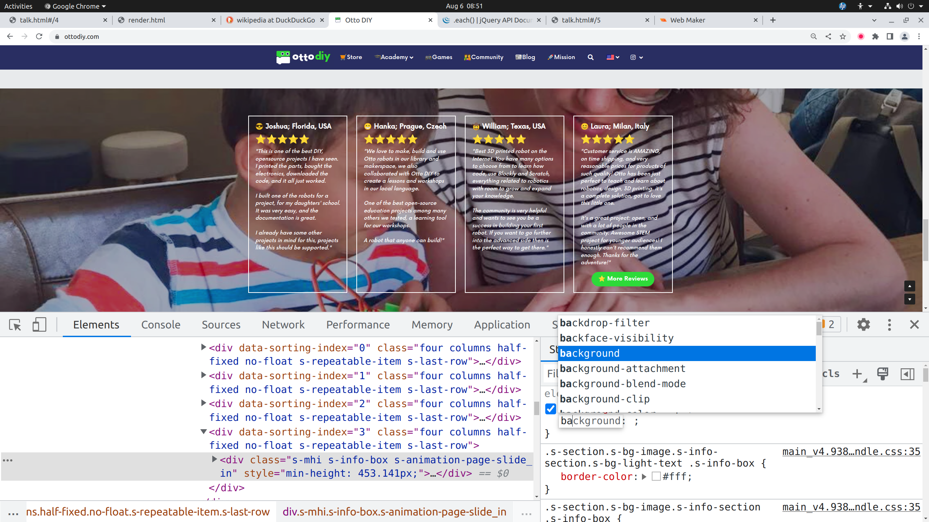The image size is (929, 522).
Task: Click the More Reviews button
Action: pos(623,279)
